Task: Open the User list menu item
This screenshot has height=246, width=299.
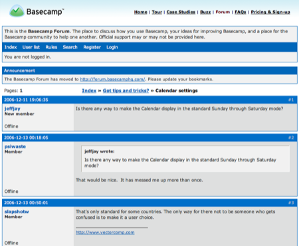Action: coord(31,47)
